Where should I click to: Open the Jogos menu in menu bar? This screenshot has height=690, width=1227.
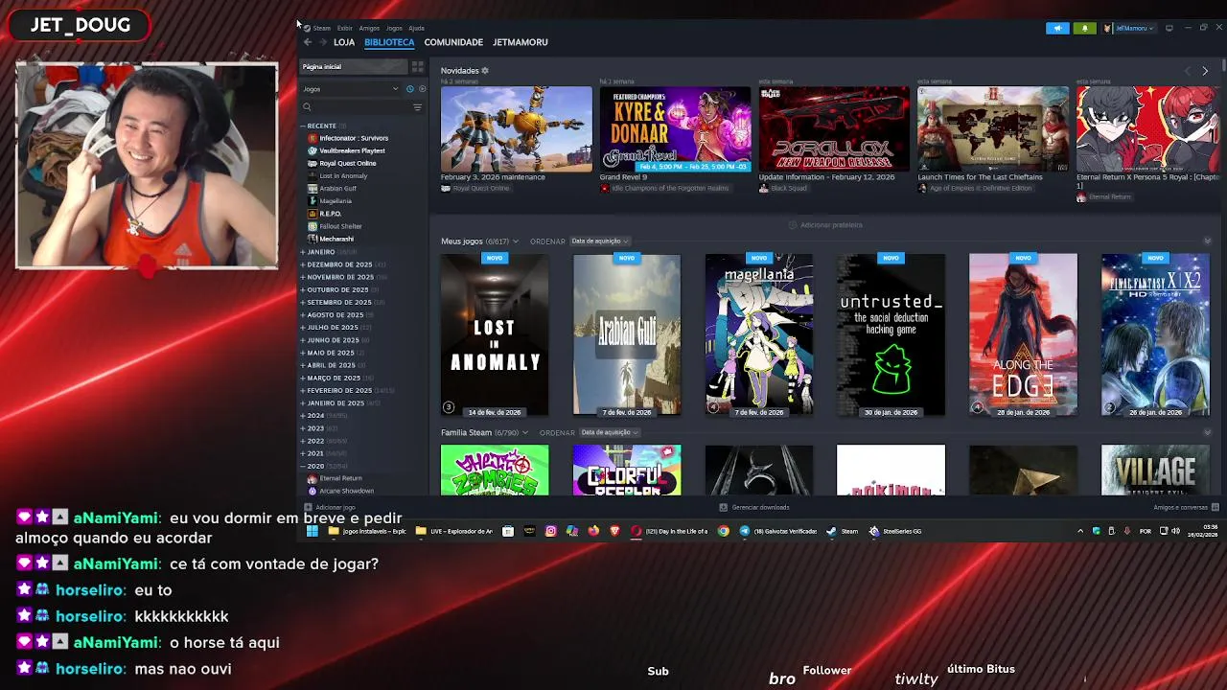click(x=394, y=28)
